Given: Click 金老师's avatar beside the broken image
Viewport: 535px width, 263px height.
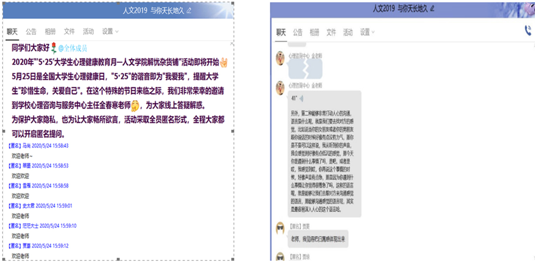Looking at the screenshot, I should tap(280, 58).
